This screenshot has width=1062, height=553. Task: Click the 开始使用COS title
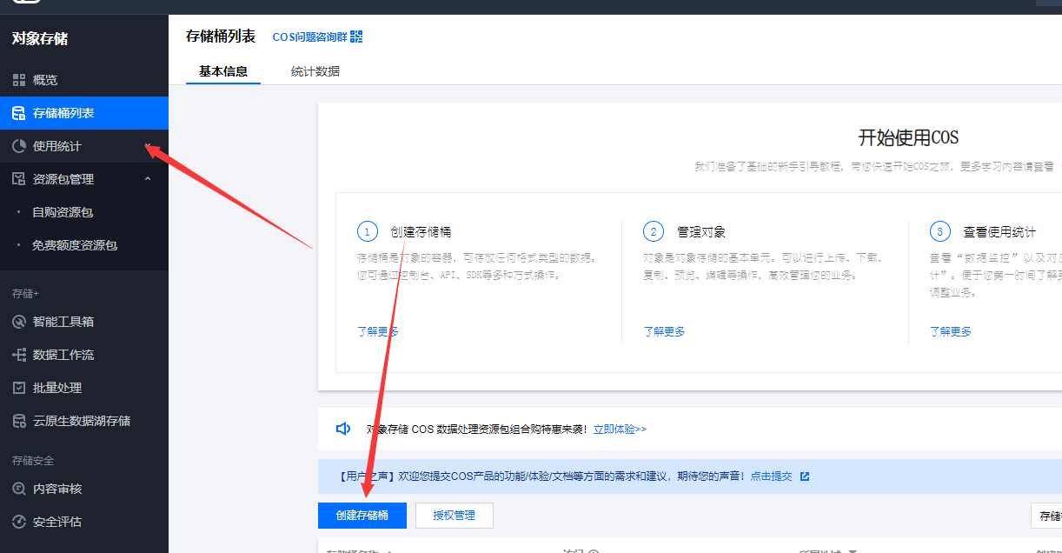pos(908,137)
